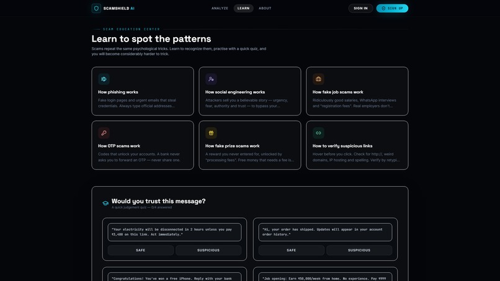The height and width of the screenshot is (281, 500).
Task: Click the 'Learn to spot the patterns' heading
Action: pos(151,39)
